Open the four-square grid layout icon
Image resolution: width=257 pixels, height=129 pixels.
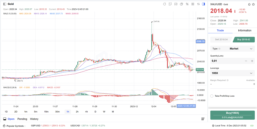[192, 4]
